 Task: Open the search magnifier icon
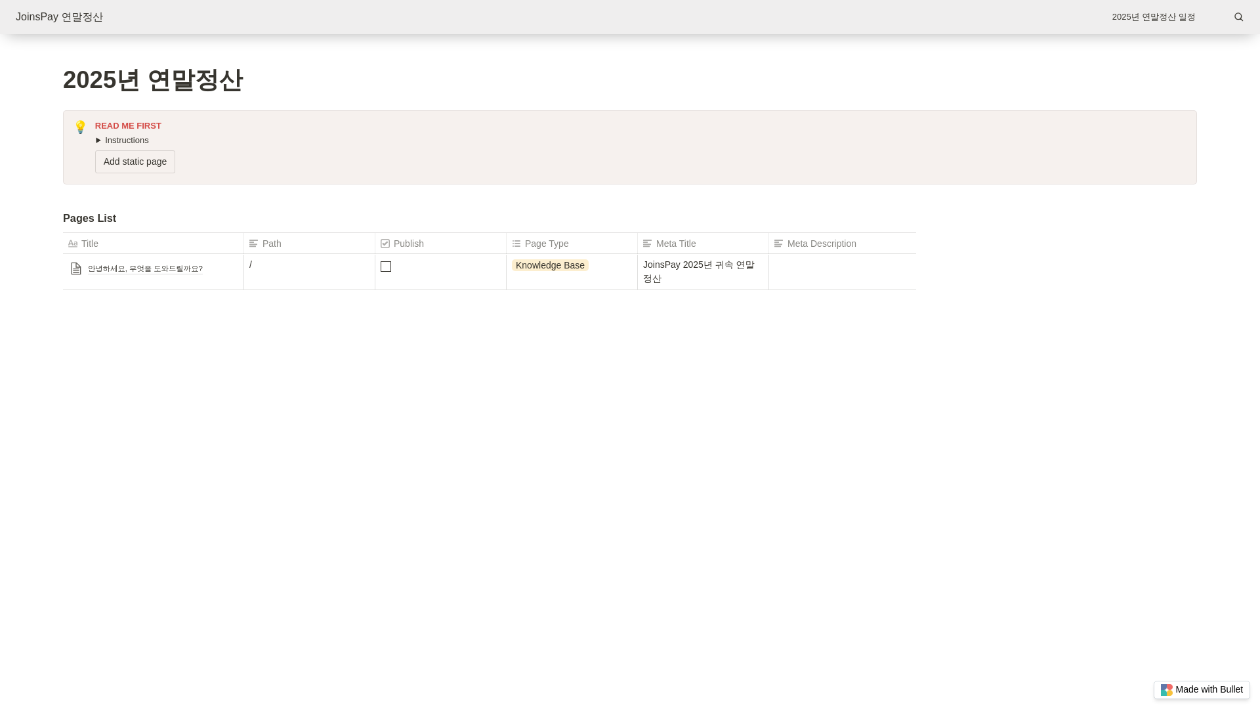1238,17
